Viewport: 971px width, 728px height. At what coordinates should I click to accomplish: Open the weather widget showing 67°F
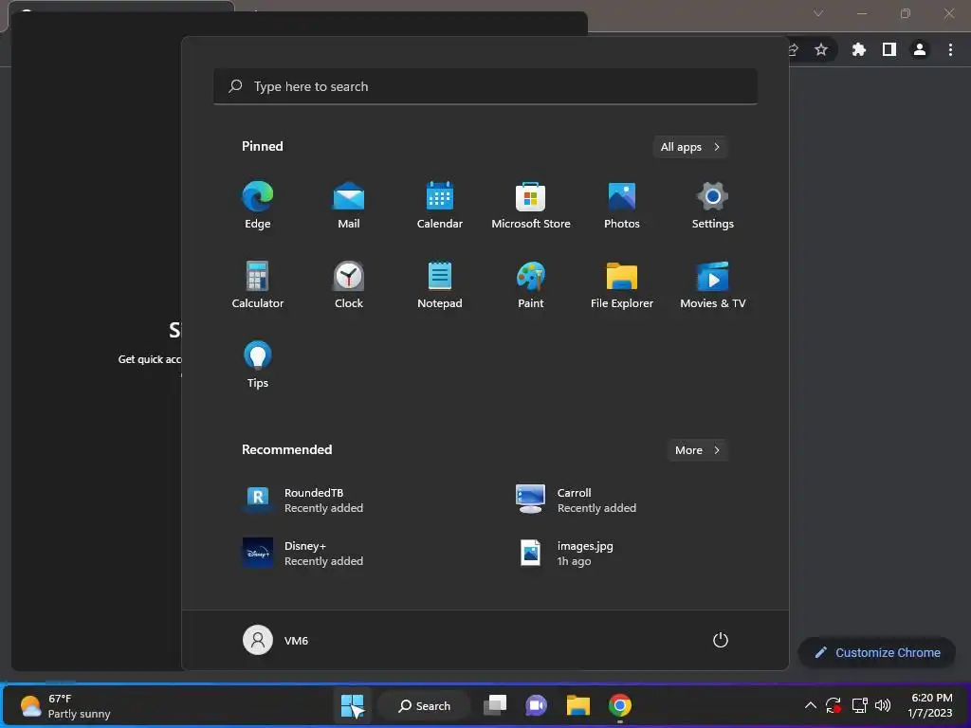pyautogui.click(x=65, y=705)
